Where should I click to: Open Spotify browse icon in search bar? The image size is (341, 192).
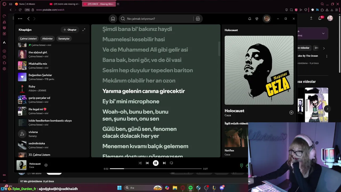click(x=198, y=19)
